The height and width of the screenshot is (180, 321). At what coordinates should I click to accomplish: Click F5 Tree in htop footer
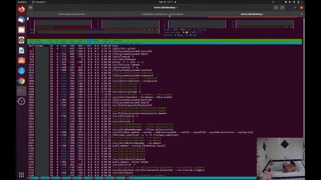[77, 178]
